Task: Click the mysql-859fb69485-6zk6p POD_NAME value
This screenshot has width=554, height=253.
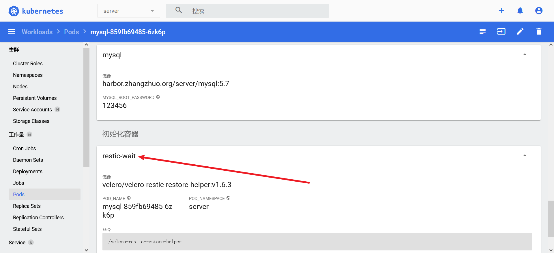Action: (x=137, y=211)
